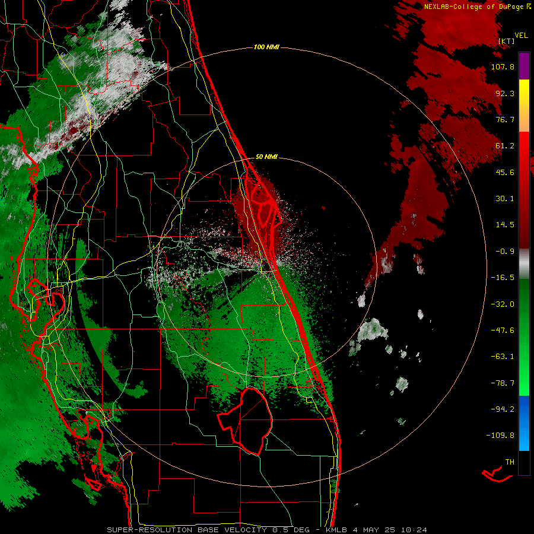Click the gray zero-velocity segment of color bar

[x=524, y=264]
